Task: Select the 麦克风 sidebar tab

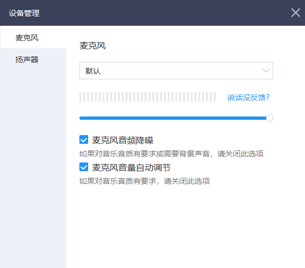Action: click(33, 38)
